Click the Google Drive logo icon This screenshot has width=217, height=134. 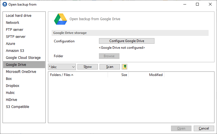(x=61, y=19)
